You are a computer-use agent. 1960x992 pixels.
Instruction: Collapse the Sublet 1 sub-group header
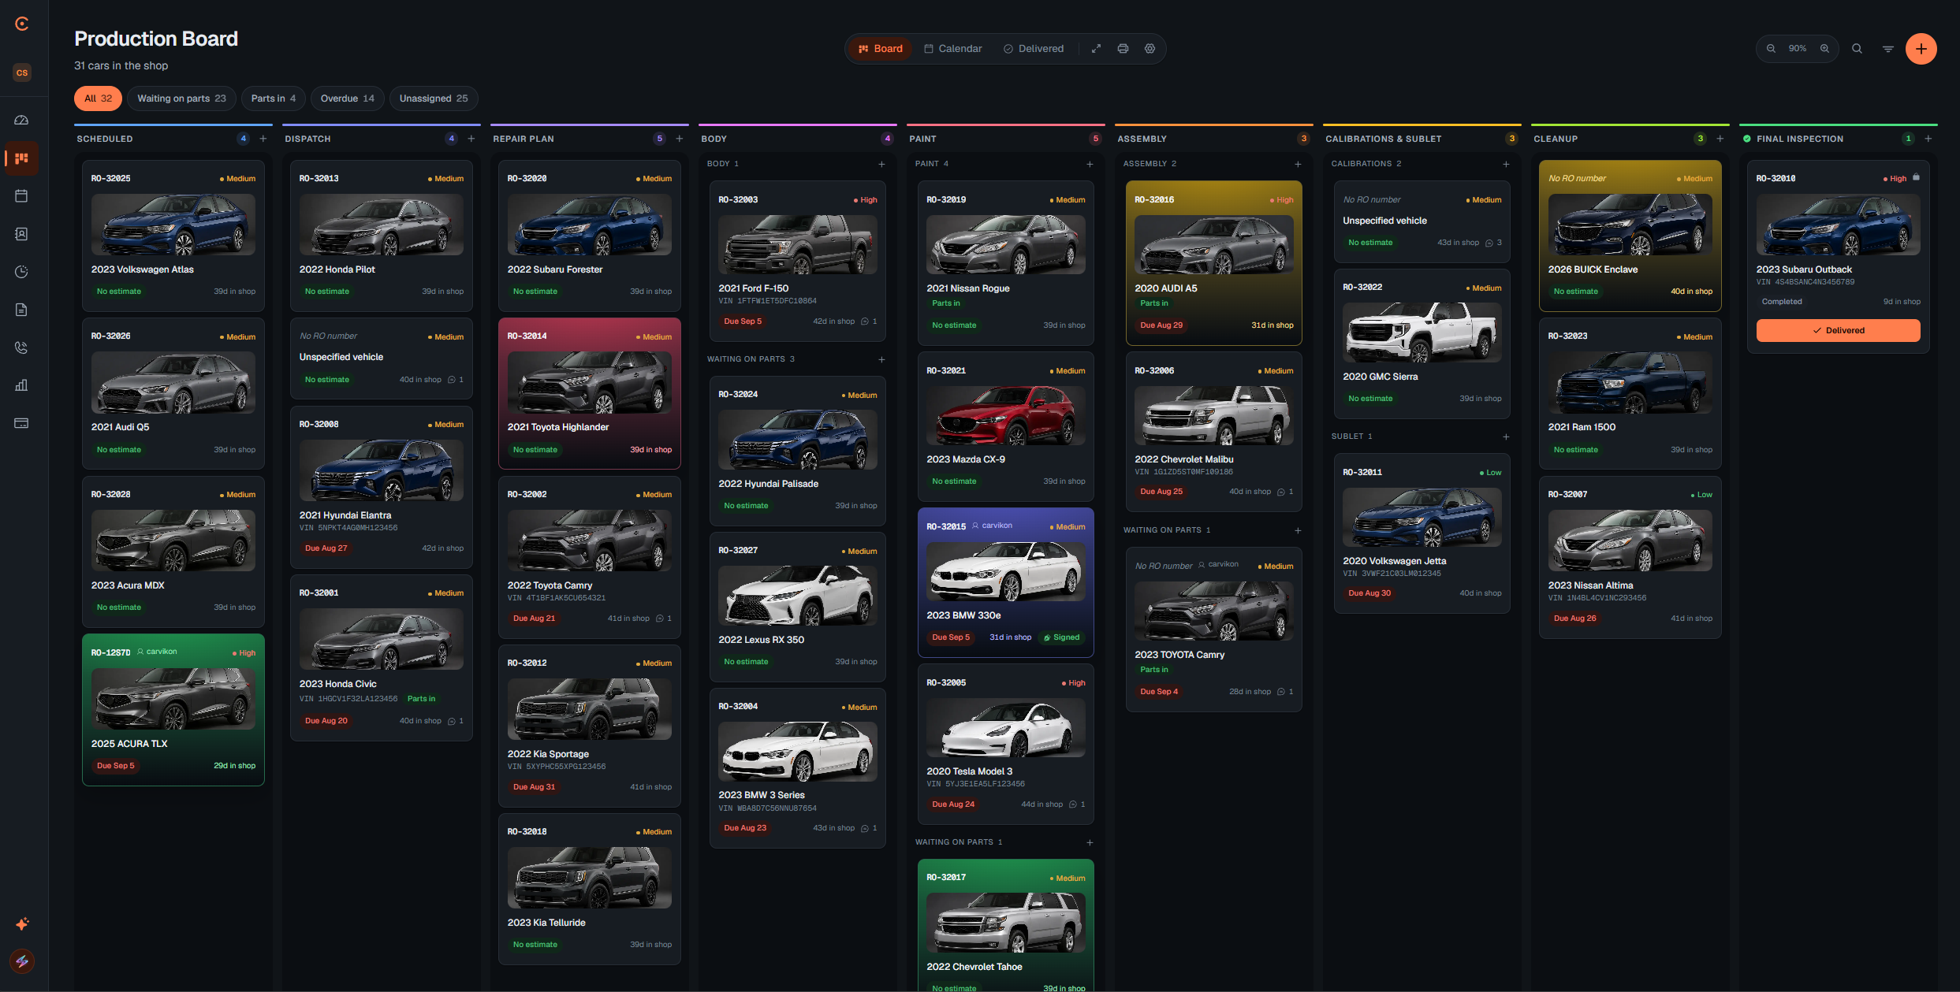tap(1352, 437)
